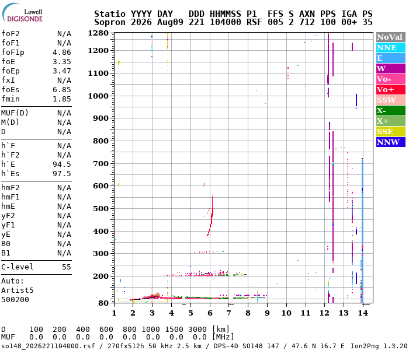409x350 pixels.
Task: Click the fmin value 1.85
Action: tap(62, 99)
